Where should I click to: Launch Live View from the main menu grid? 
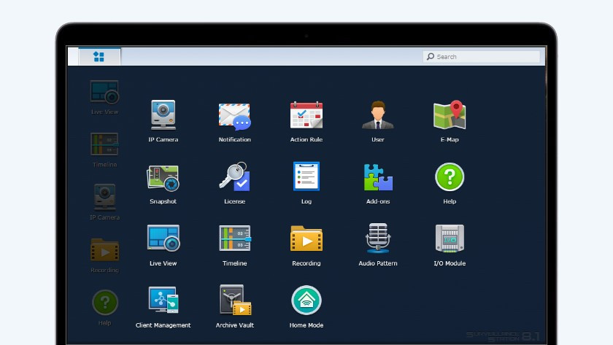[x=163, y=239]
